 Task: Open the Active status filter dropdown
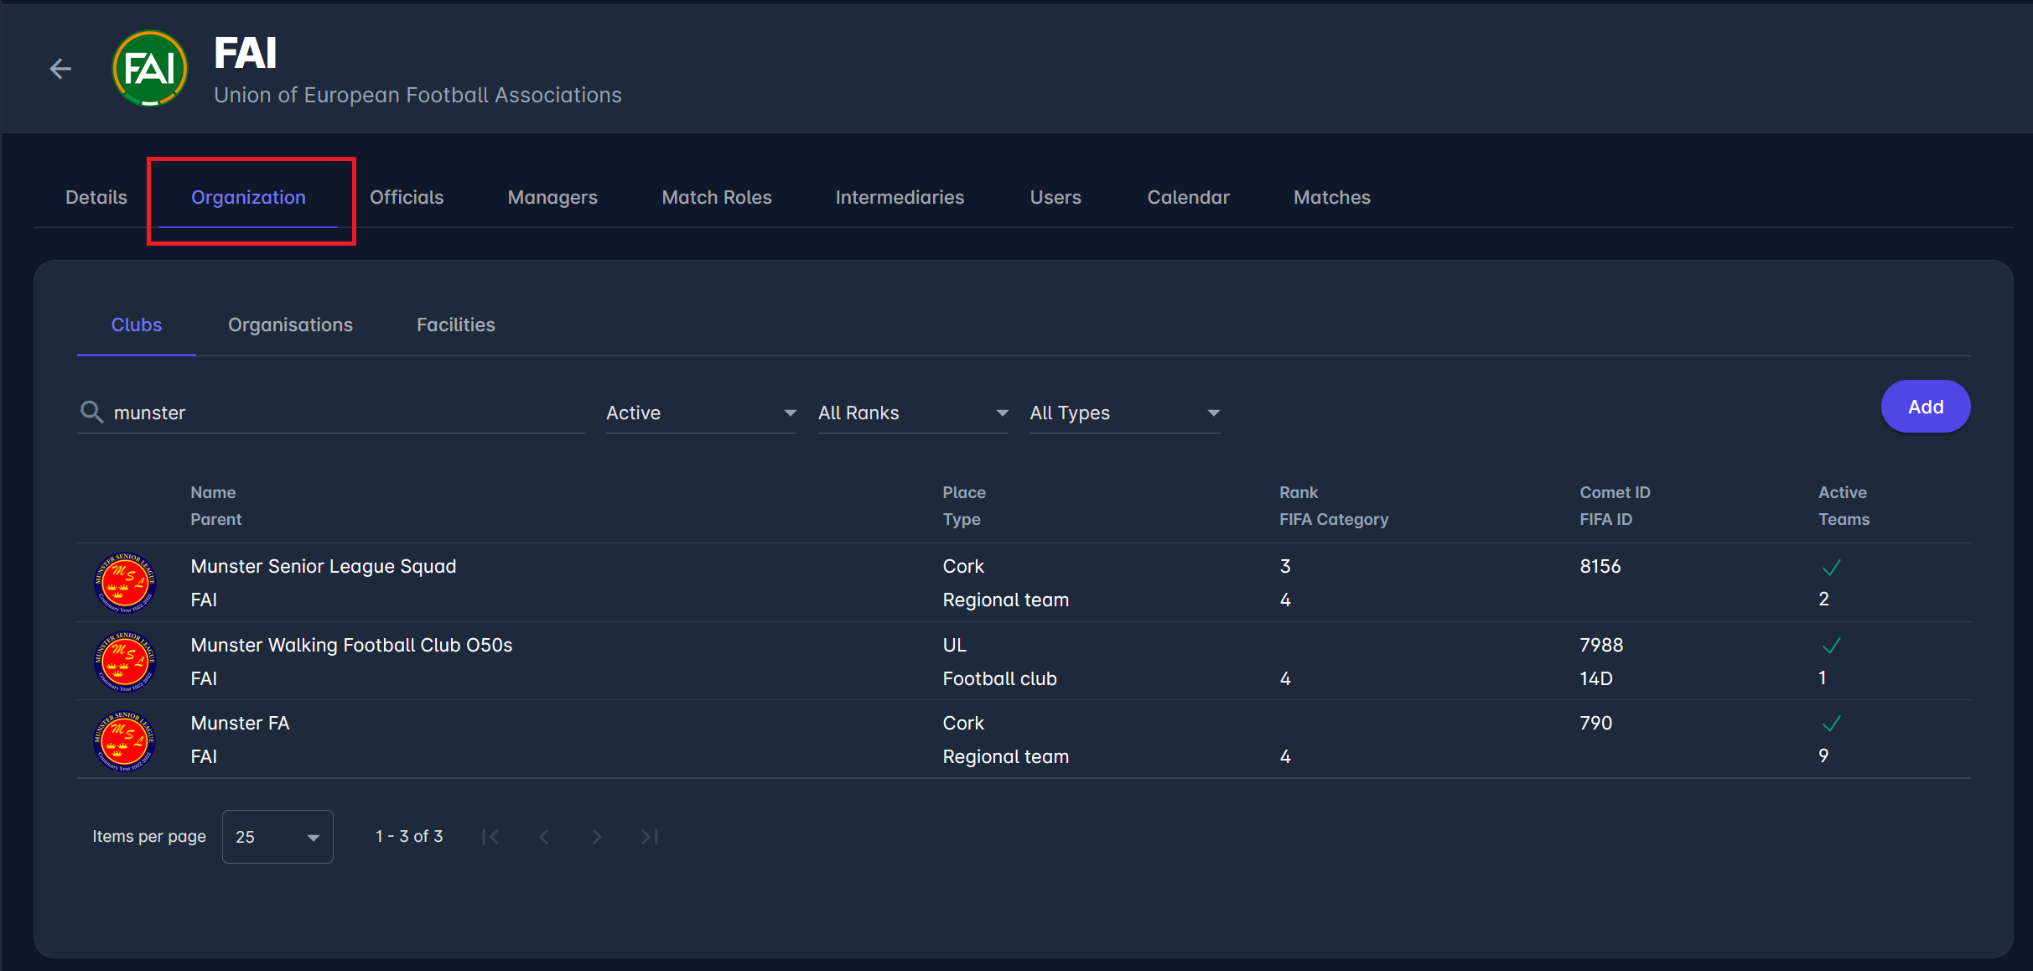coord(701,413)
